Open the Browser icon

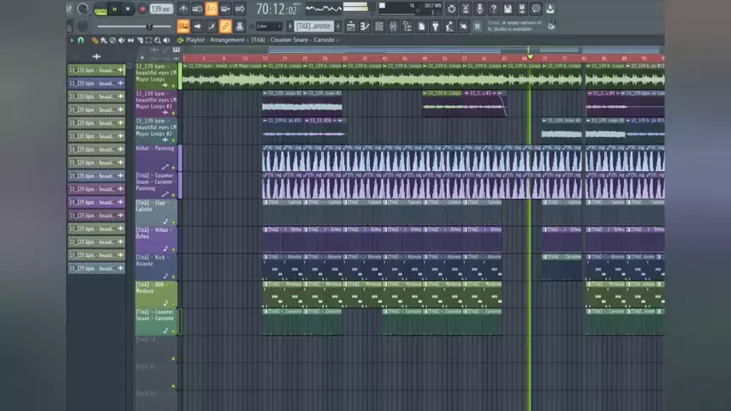pyautogui.click(x=407, y=27)
